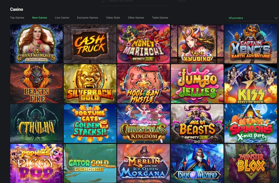The height and width of the screenshot is (183, 279).
Task: Click the Cthulhu game thumbnail
Action: (36, 123)
